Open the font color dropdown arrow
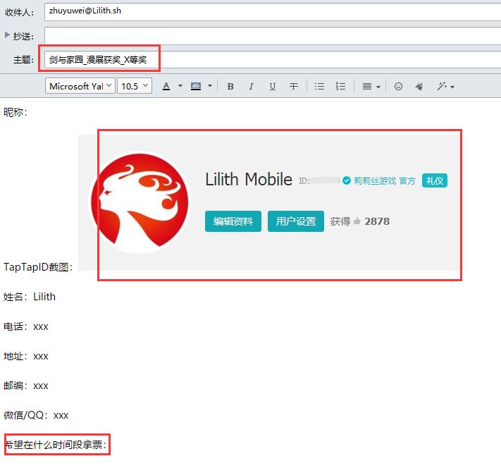 [x=180, y=86]
